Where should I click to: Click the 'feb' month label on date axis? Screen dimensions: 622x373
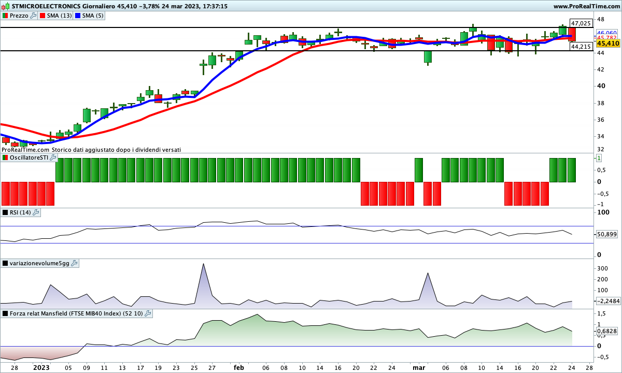pyautogui.click(x=239, y=367)
